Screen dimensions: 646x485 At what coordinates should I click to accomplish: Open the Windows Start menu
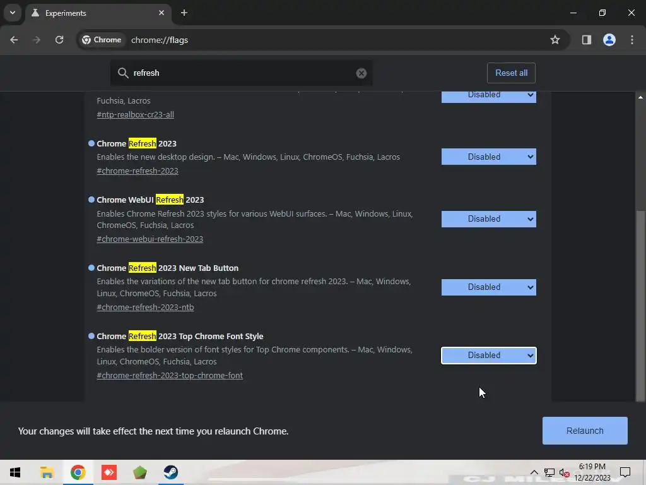[15, 472]
